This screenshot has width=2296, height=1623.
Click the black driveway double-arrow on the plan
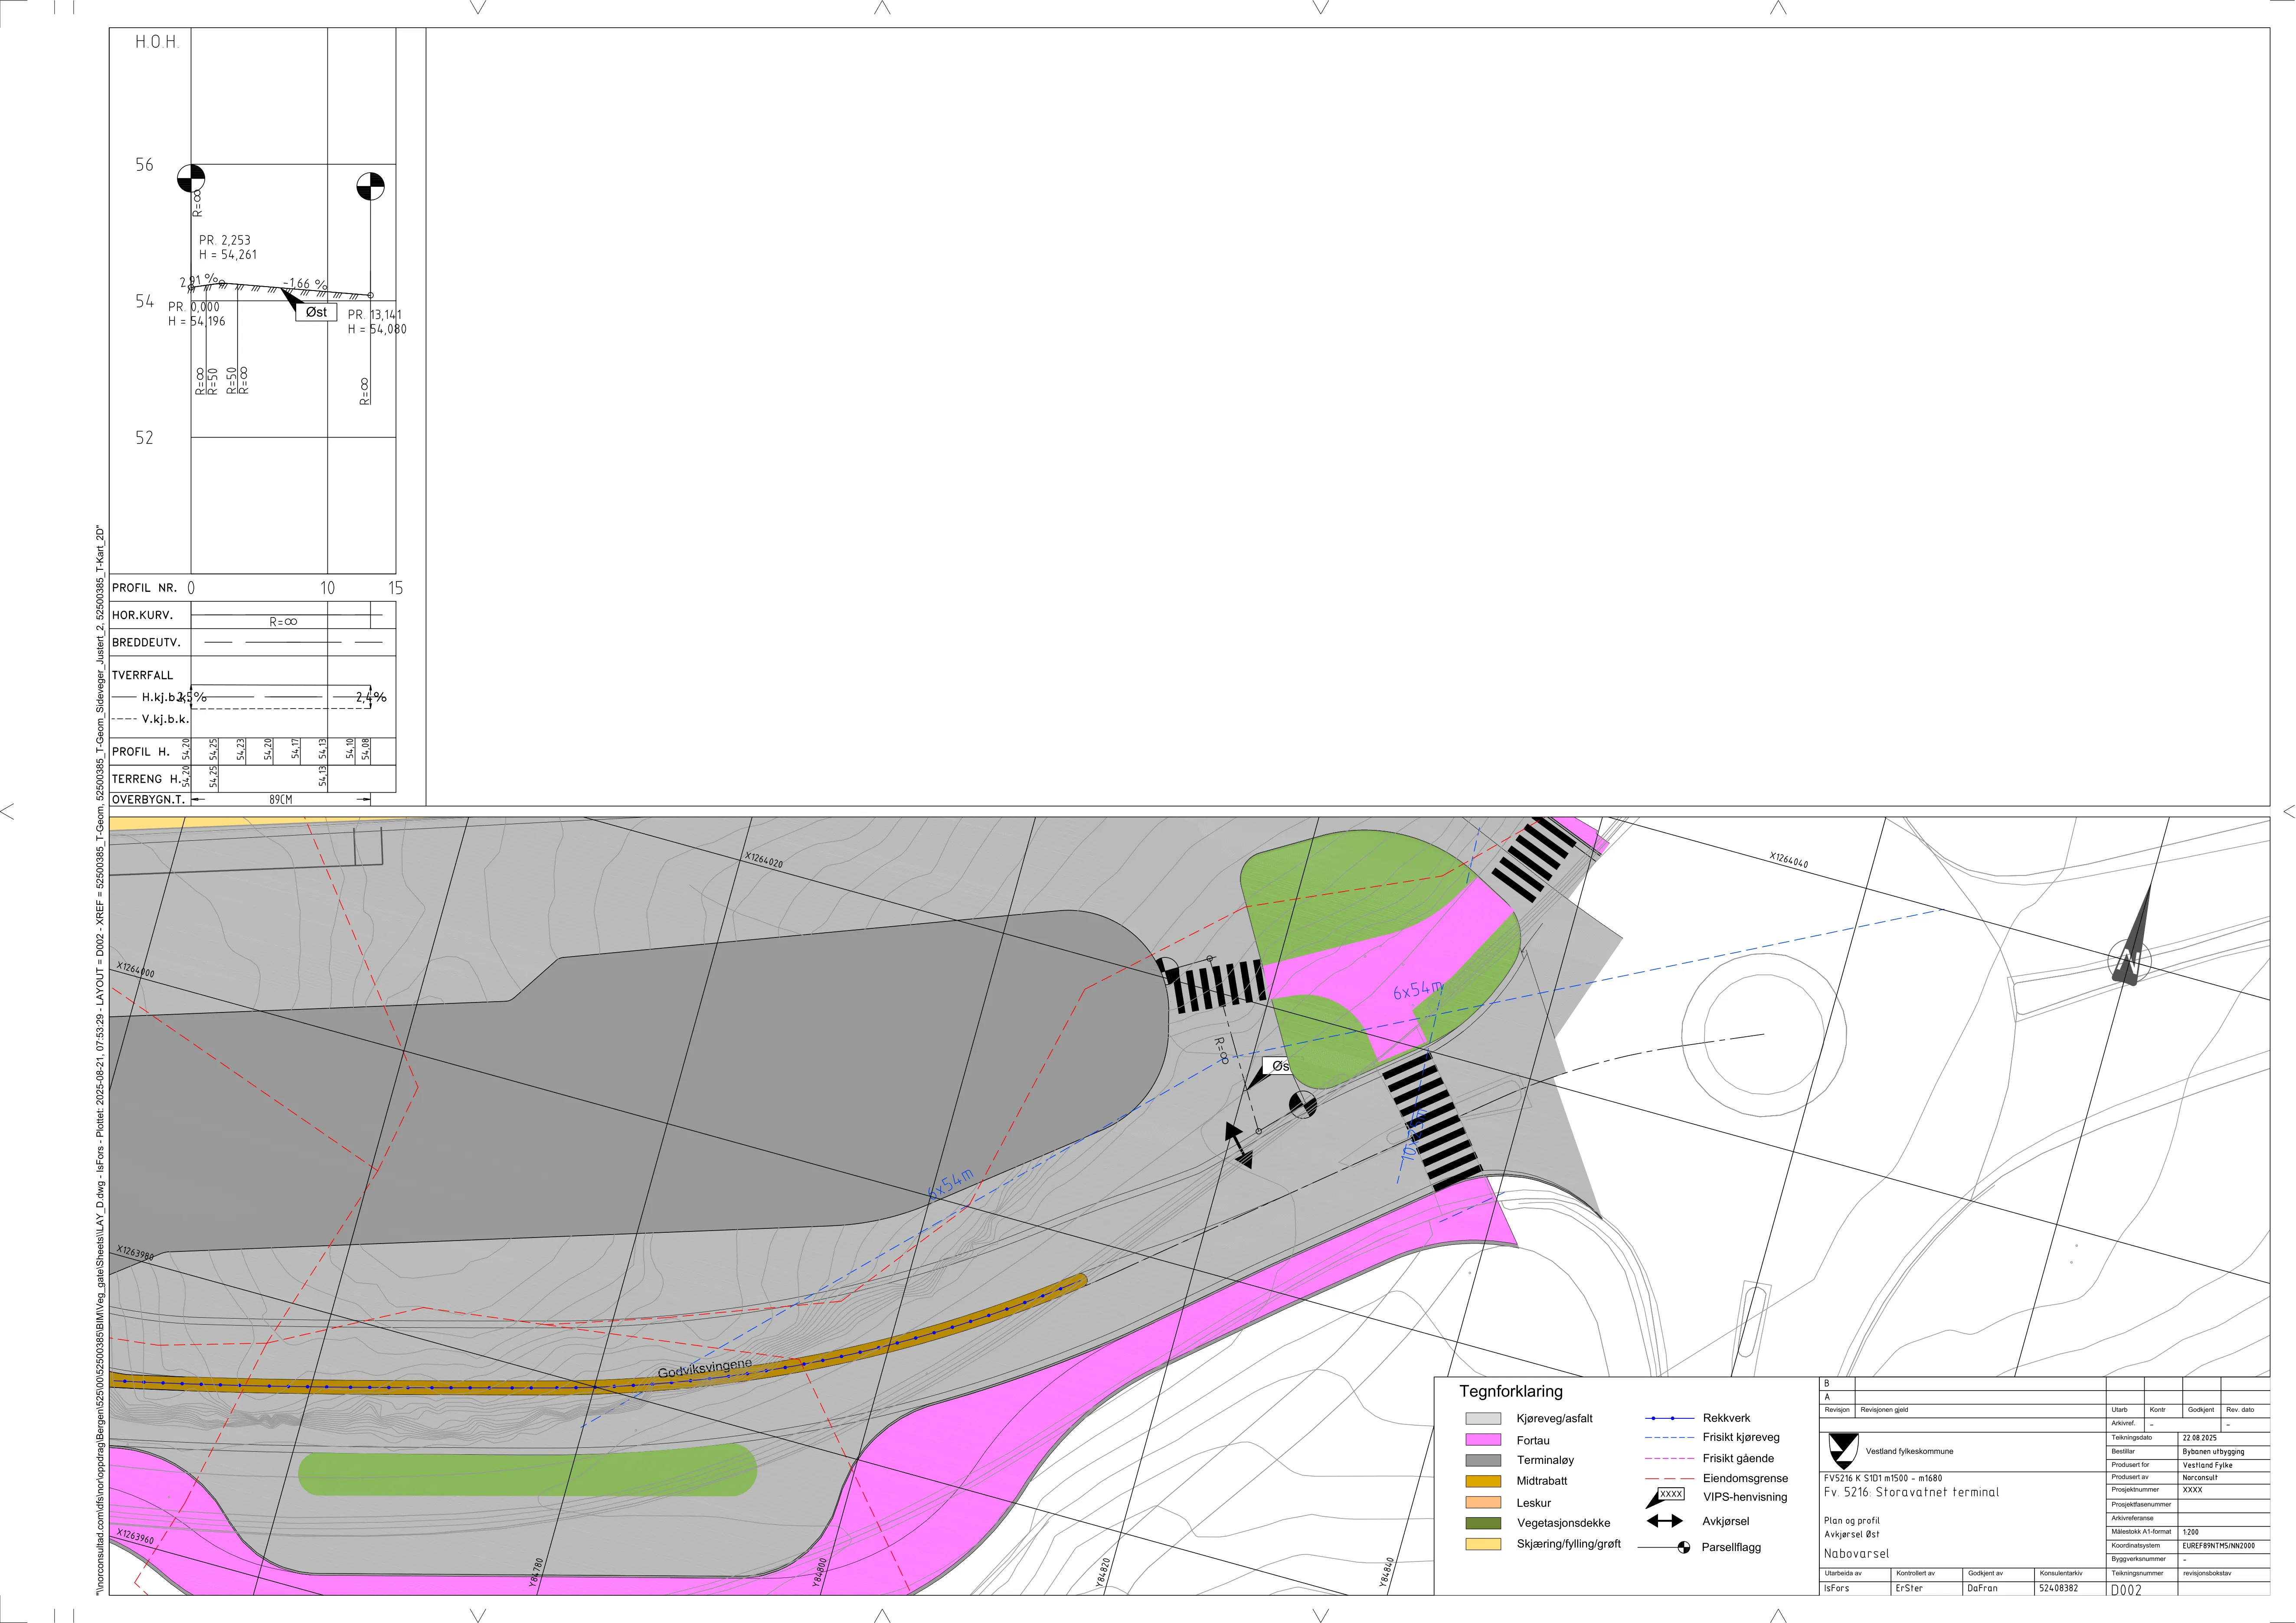[x=1239, y=1145]
